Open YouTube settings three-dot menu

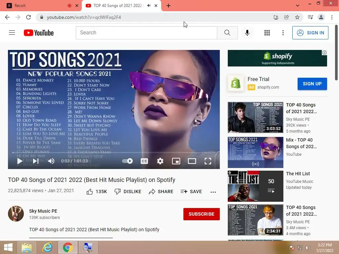[x=283, y=33]
